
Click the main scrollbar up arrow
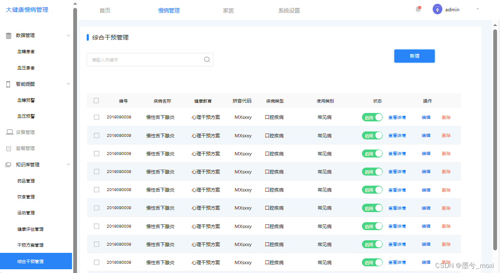coord(495,24)
